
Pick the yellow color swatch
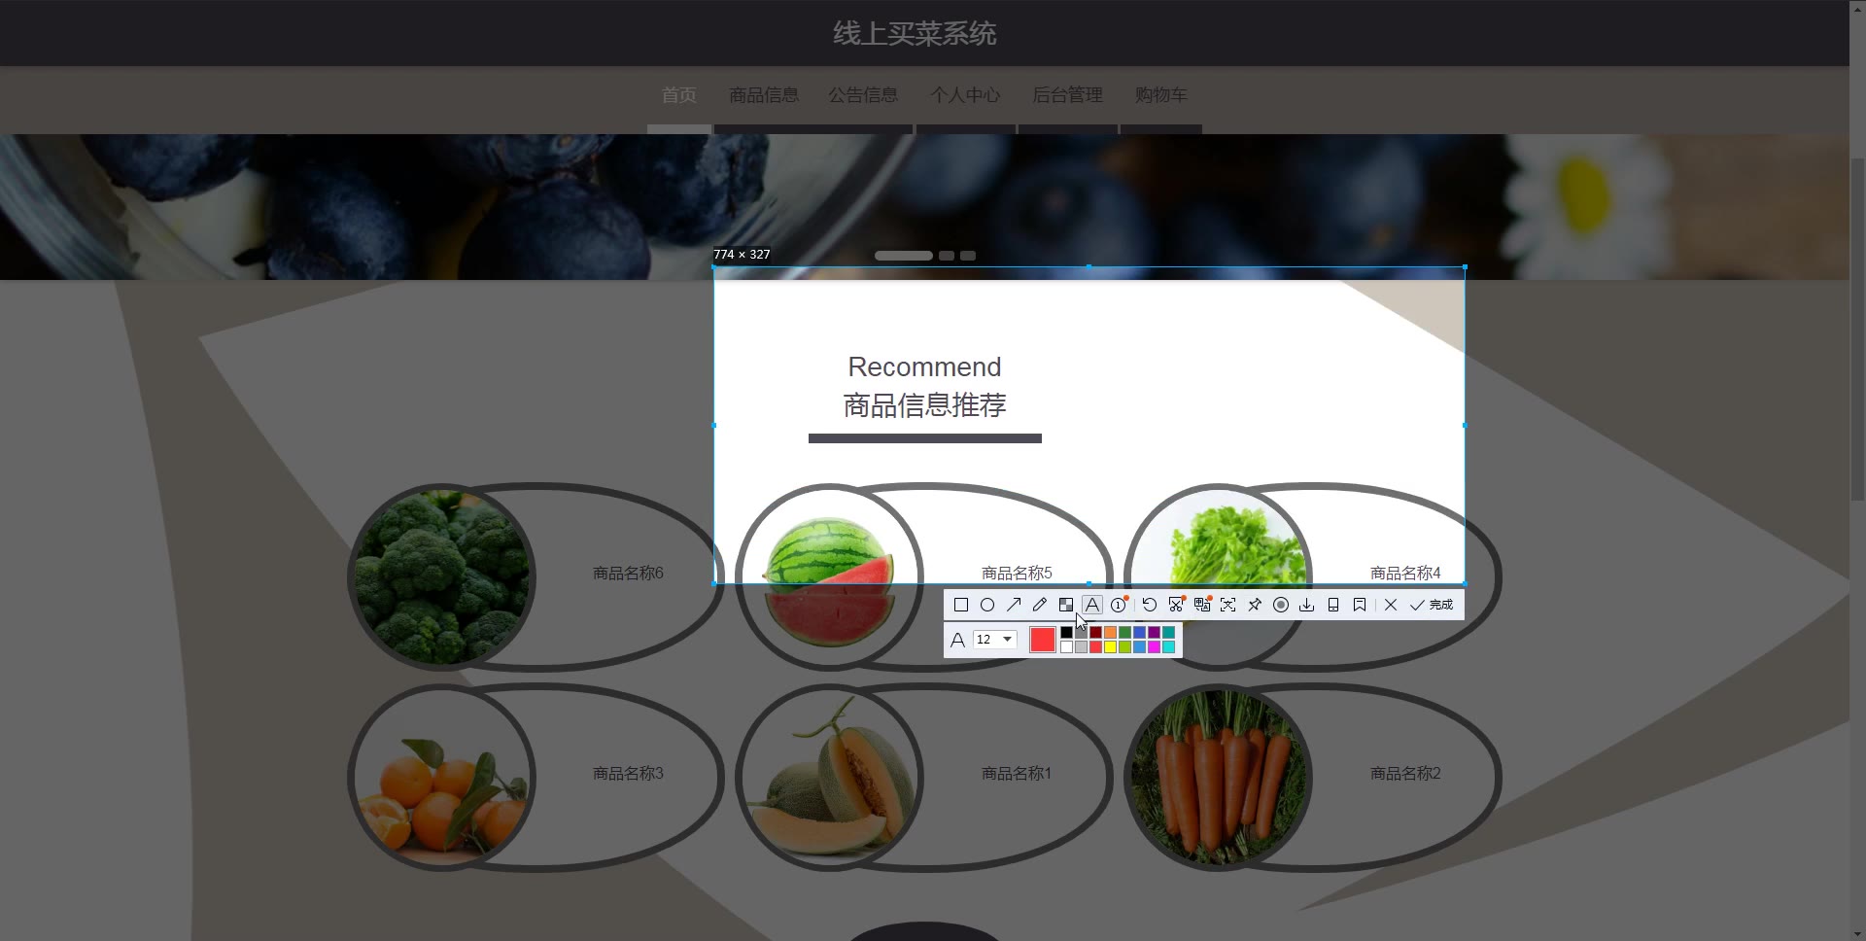tap(1110, 647)
